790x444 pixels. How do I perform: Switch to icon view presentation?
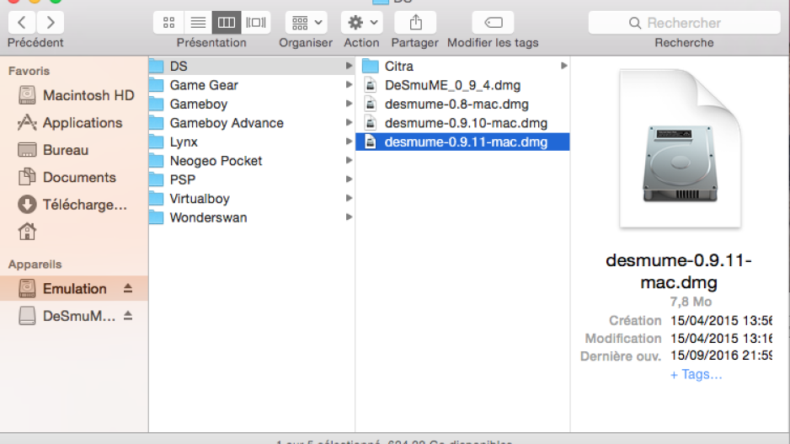pyautogui.click(x=168, y=23)
